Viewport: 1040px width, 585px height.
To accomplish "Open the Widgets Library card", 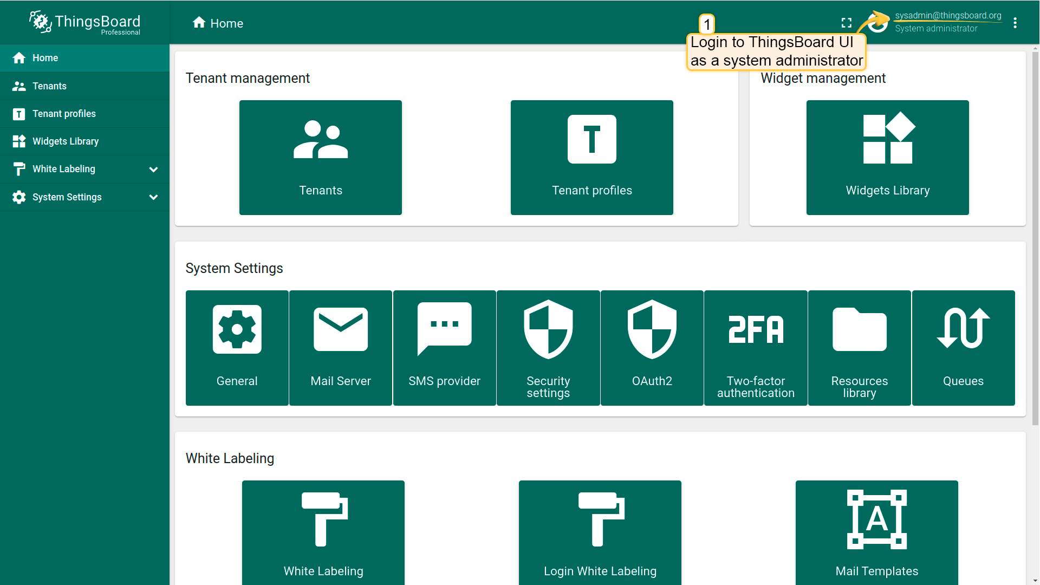I will [x=888, y=157].
